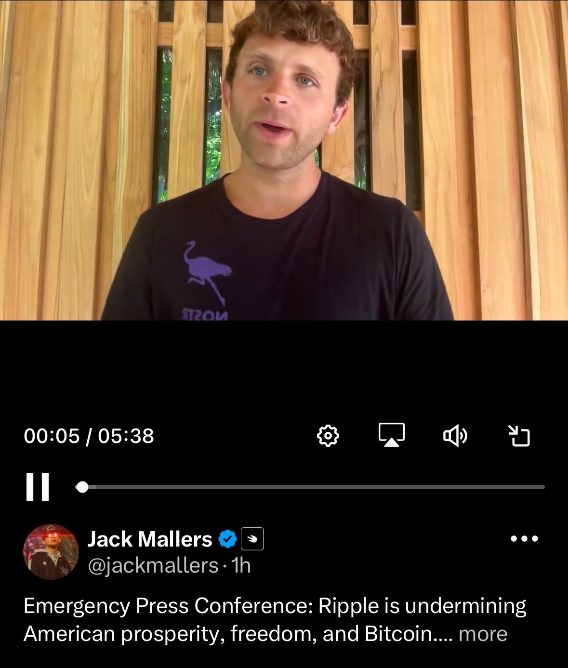Pause the video playback

(x=38, y=487)
